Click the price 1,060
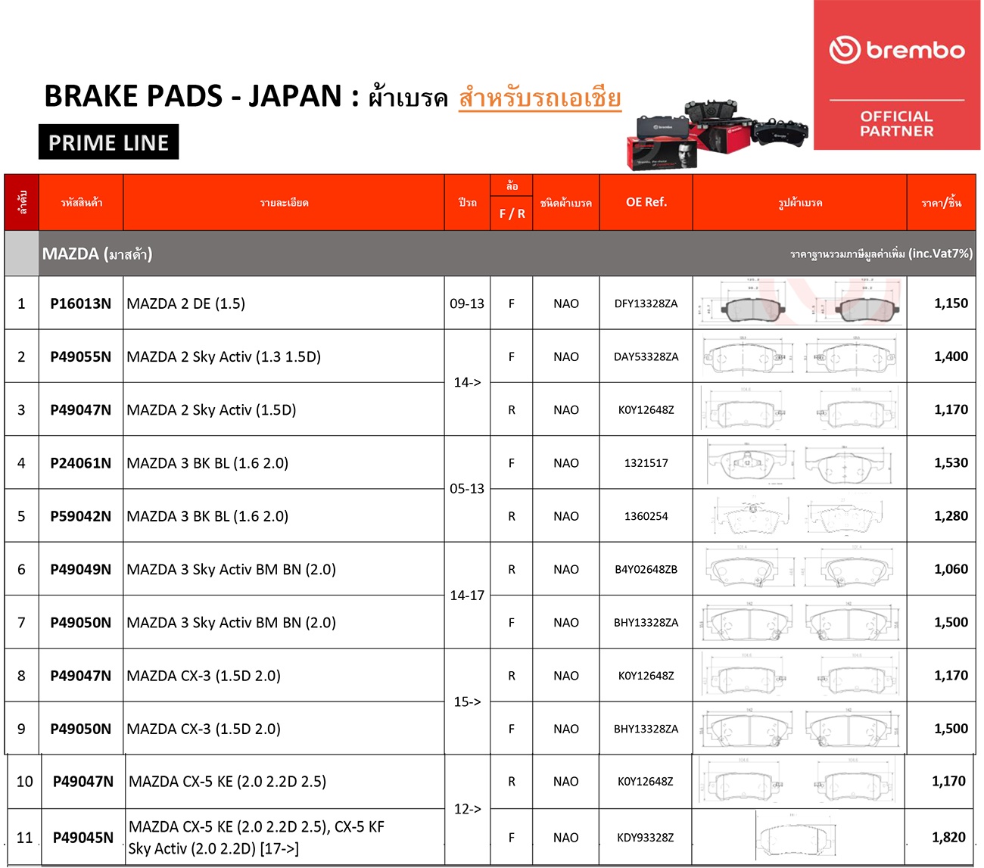Screen dimensions: 984x868 point(951,569)
